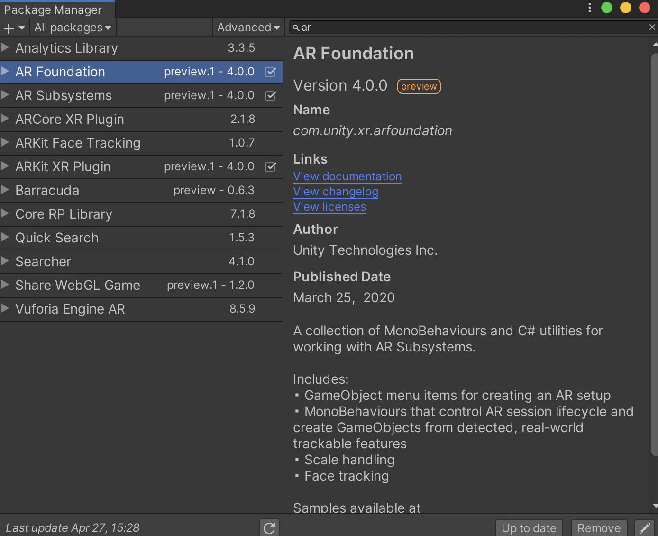
Task: Select the Share WebGL Game package
Action: pyautogui.click(x=141, y=286)
